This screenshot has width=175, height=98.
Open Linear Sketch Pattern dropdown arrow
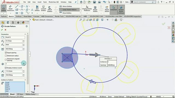click(80, 10)
